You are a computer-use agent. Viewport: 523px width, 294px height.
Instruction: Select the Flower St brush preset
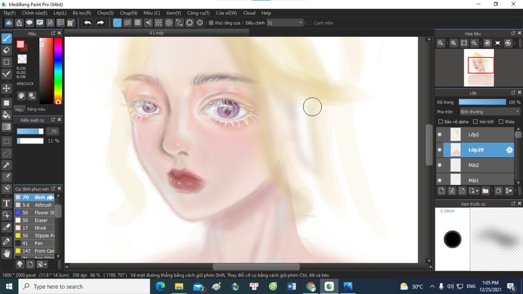(35, 213)
